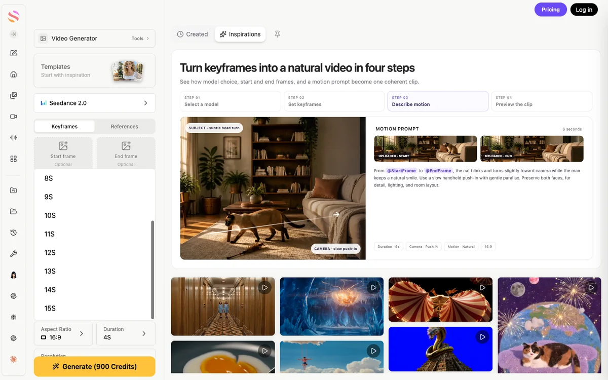The height and width of the screenshot is (380, 608).
Task: Expand the collapsed left sidebar
Action: click(14, 34)
